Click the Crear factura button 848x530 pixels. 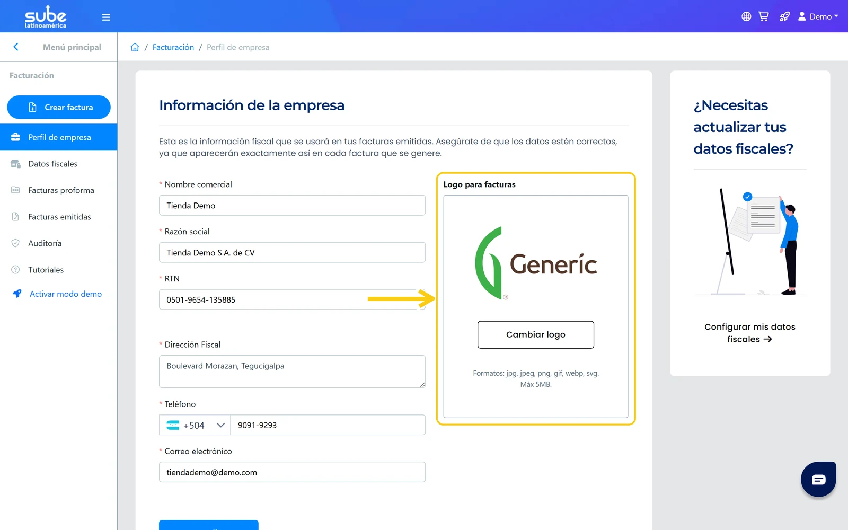point(59,107)
